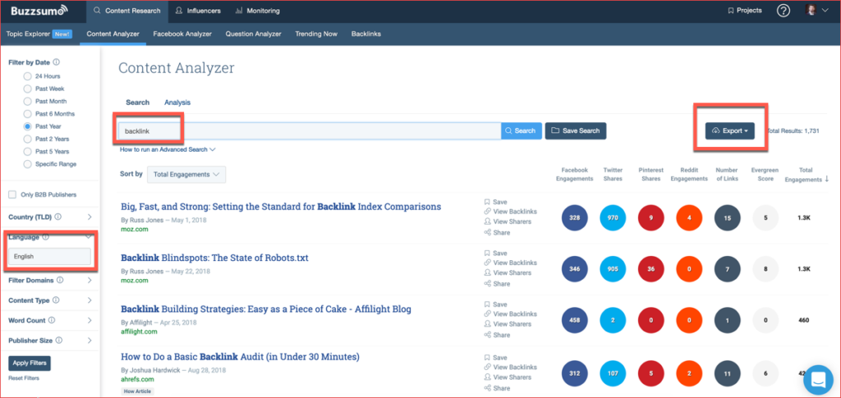Click the Share icon for first result
Viewport: 841px width, 398px height.
tap(487, 233)
